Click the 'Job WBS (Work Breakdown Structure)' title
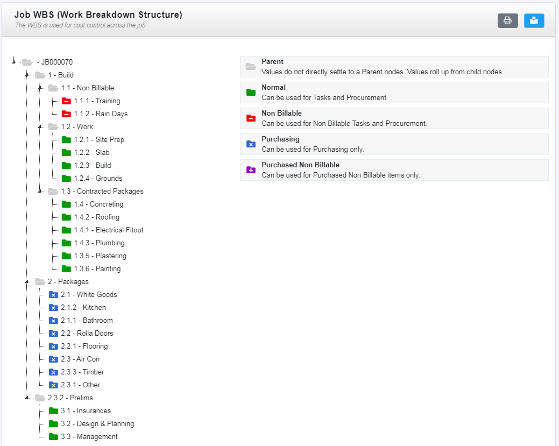The image size is (559, 446). coord(98,15)
